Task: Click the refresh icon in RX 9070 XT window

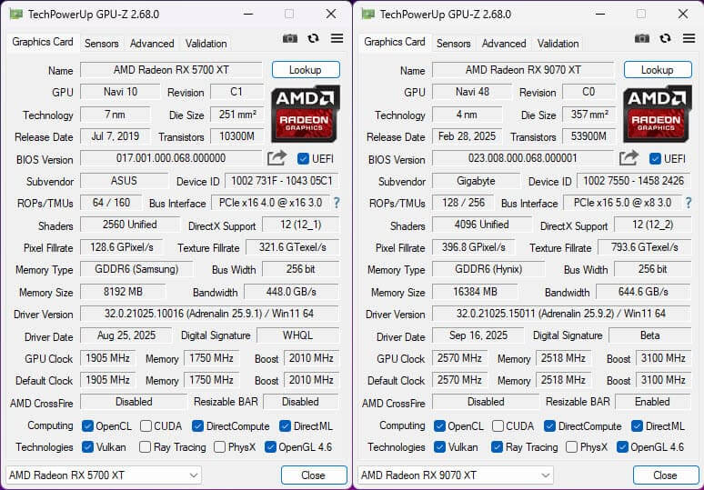Action: pyautogui.click(x=665, y=38)
